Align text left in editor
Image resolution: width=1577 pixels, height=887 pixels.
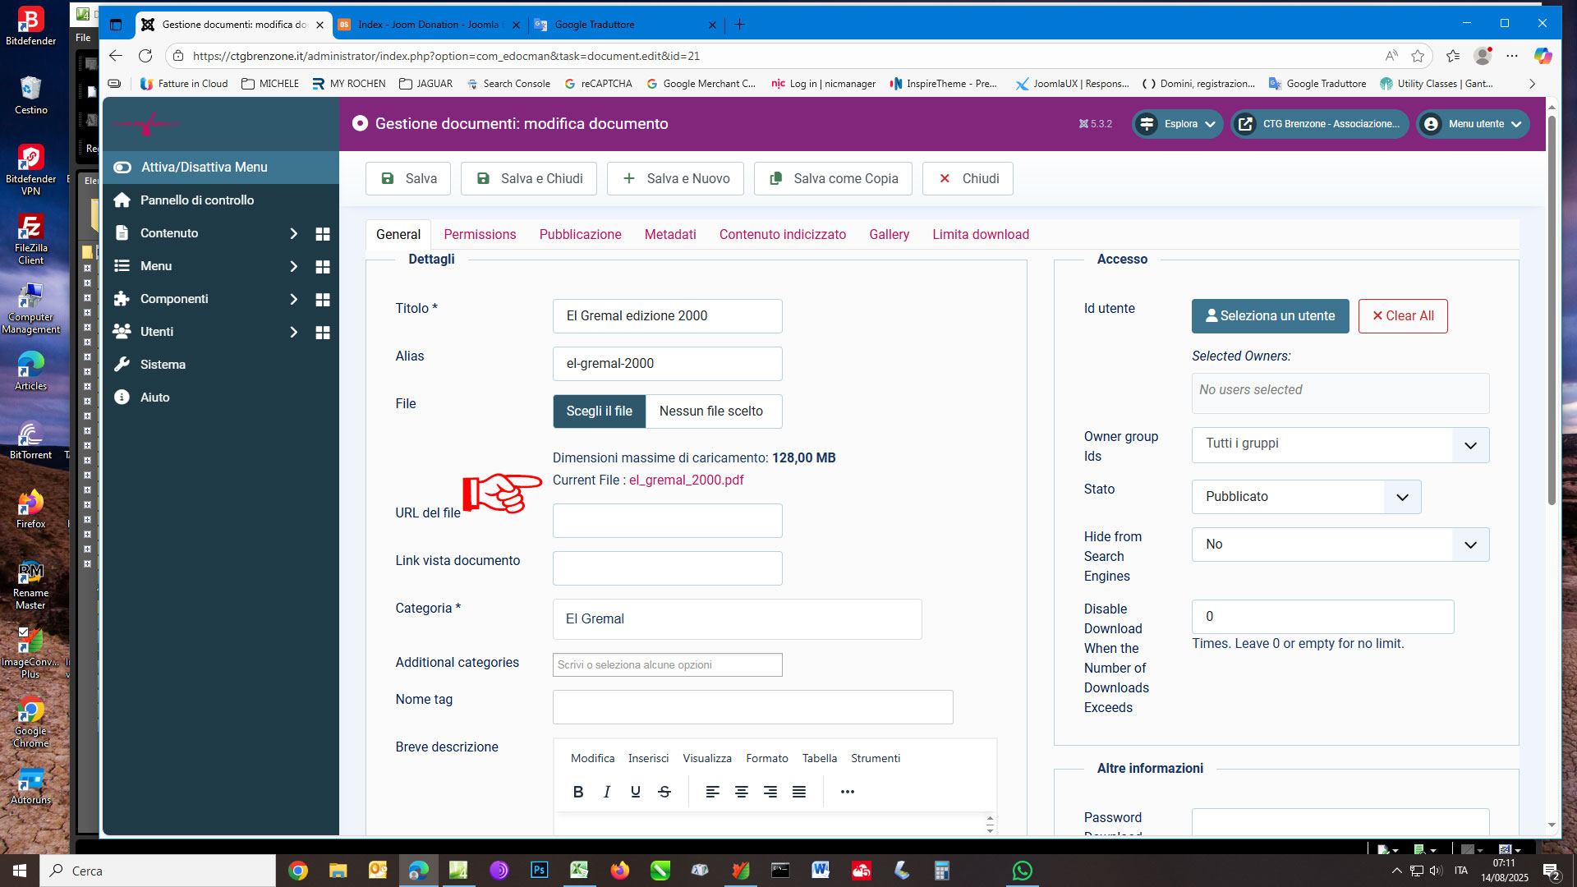712,793
